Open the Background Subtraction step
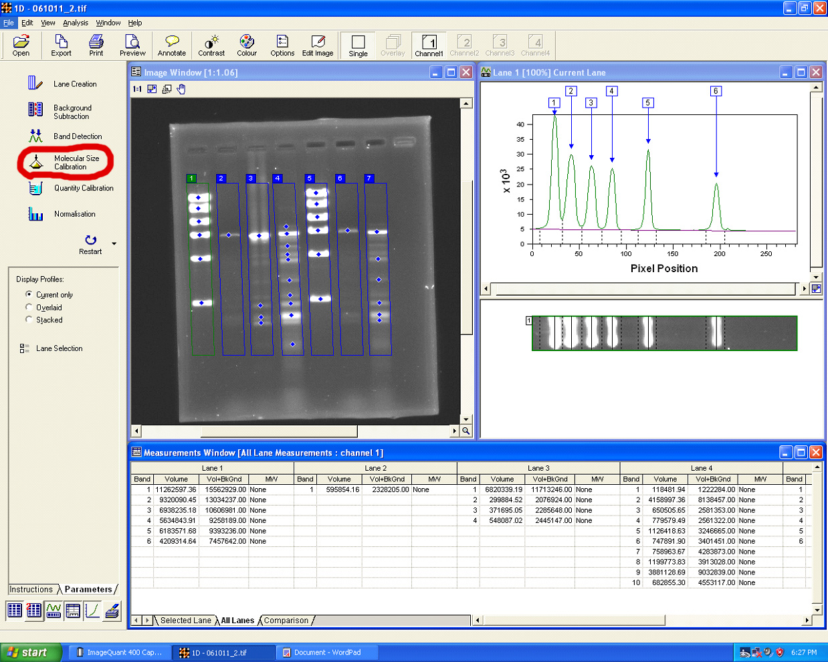 [60, 112]
